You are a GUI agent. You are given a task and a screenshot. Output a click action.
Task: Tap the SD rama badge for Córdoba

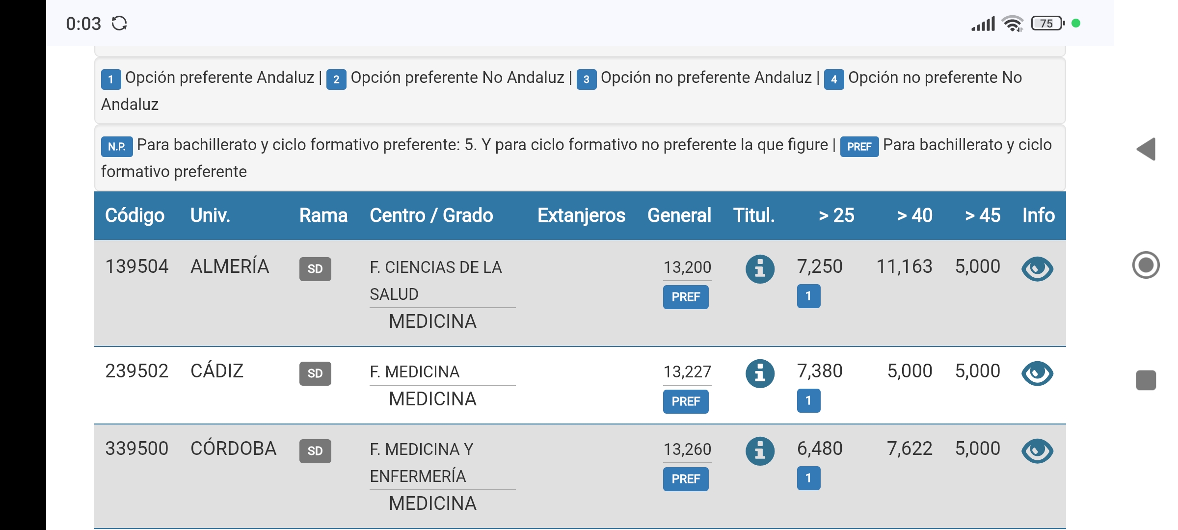(315, 451)
